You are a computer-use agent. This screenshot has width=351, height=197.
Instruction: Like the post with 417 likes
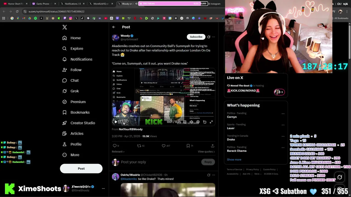pos(166,146)
